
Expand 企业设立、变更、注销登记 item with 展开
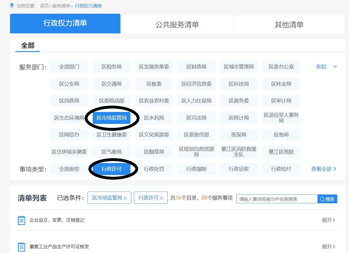(x=328, y=220)
